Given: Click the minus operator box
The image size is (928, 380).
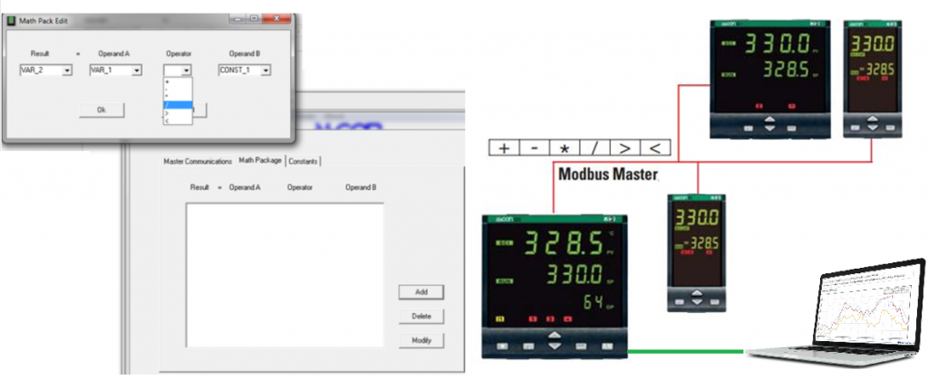Looking at the screenshot, I should (x=535, y=149).
